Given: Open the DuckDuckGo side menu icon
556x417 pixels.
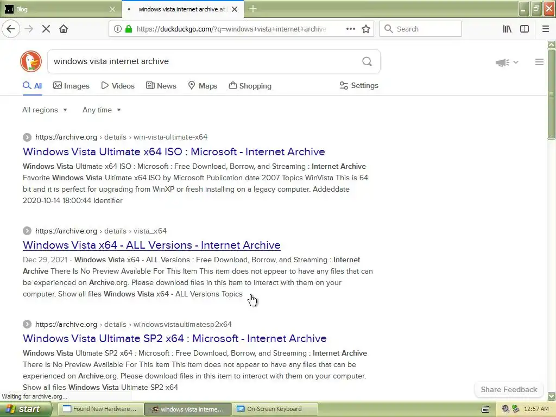Looking at the screenshot, I should pos(539,62).
